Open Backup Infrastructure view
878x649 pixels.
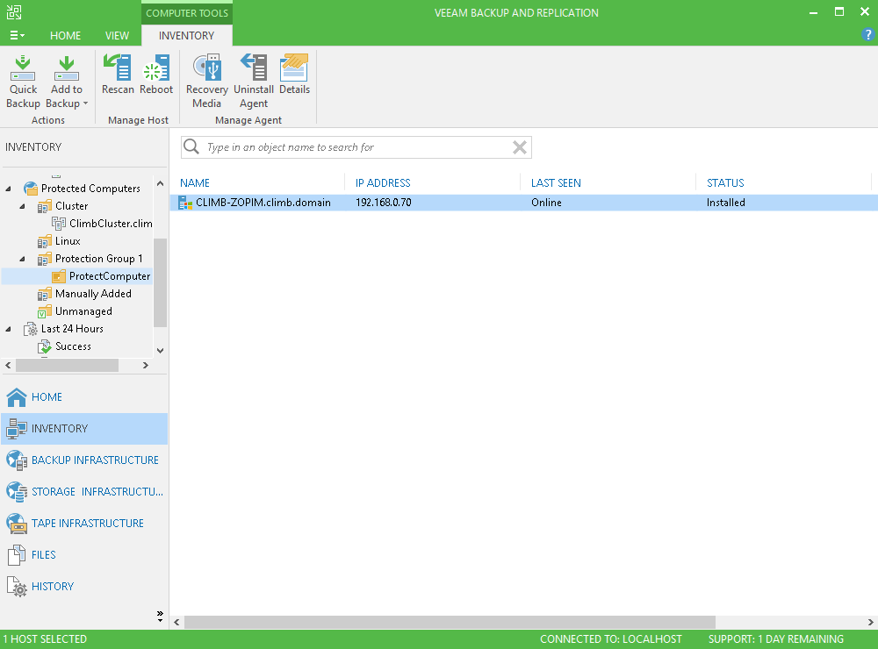tap(84, 460)
